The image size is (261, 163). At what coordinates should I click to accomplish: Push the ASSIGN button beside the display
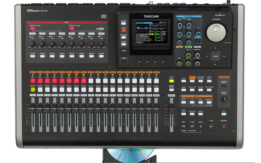(x=124, y=24)
